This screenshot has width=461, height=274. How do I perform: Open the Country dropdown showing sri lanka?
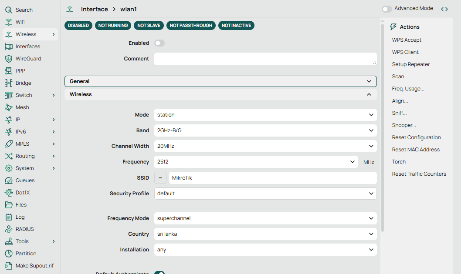pos(265,234)
